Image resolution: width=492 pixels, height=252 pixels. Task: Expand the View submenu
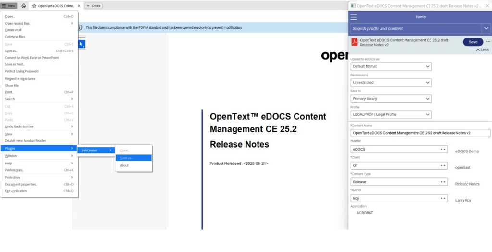tap(39, 134)
